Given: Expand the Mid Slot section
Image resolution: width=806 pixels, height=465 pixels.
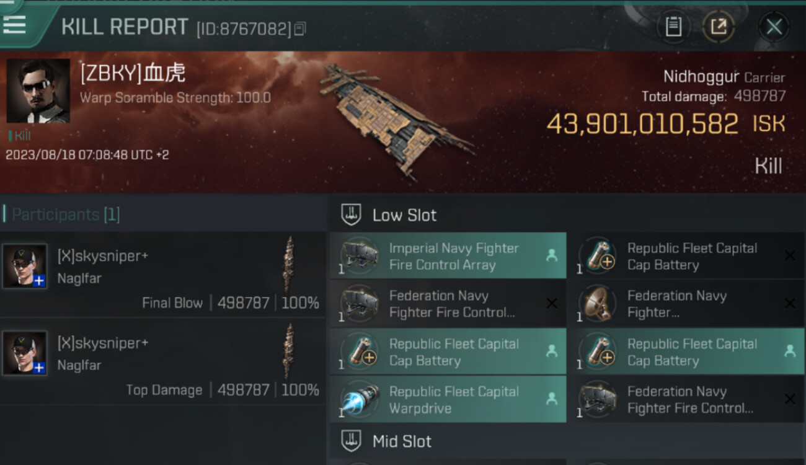Looking at the screenshot, I should [x=352, y=441].
